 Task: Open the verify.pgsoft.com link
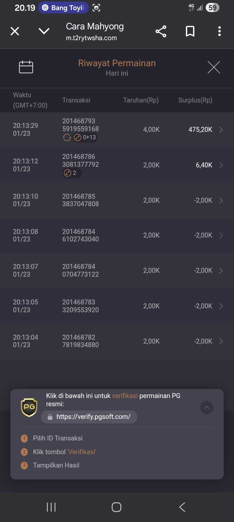pos(89,417)
